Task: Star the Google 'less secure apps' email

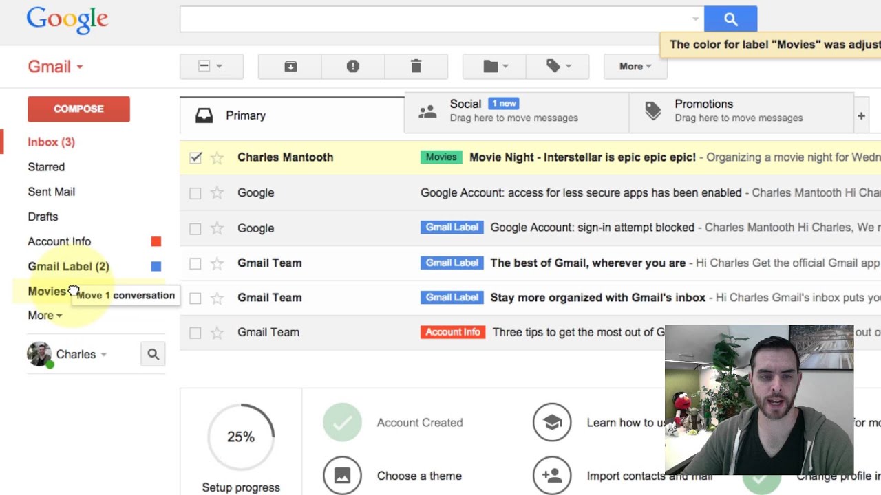Action: pyautogui.click(x=217, y=193)
